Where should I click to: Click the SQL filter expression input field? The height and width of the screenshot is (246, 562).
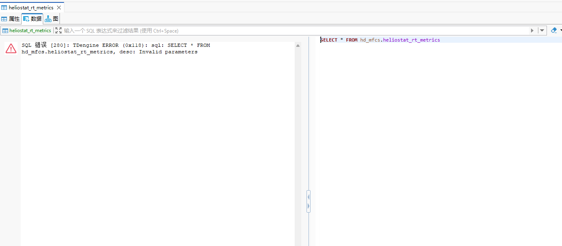[x=285, y=31]
